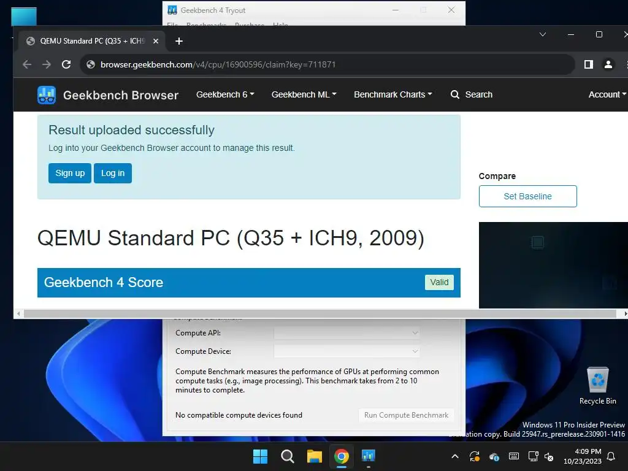
Task: Click the touch keyboard tray icon
Action: point(514,456)
